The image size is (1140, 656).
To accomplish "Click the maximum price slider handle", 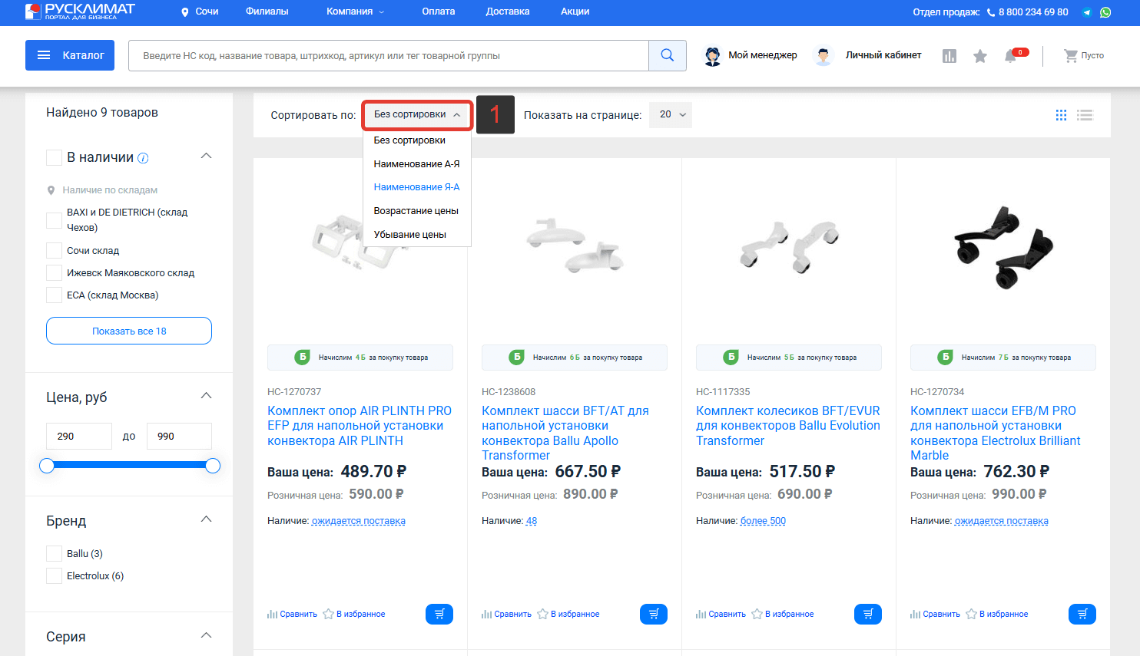I will tap(213, 466).
